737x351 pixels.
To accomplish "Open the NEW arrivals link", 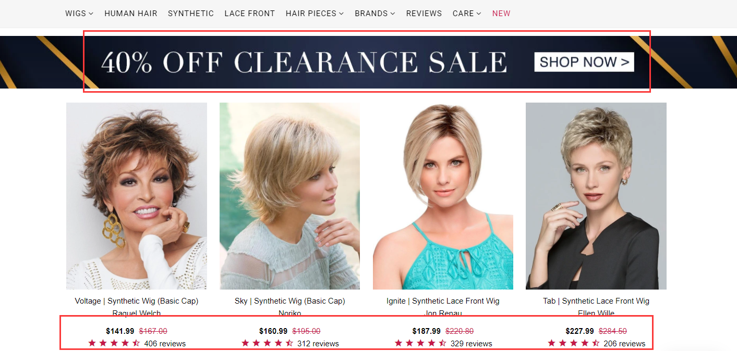I will [501, 14].
